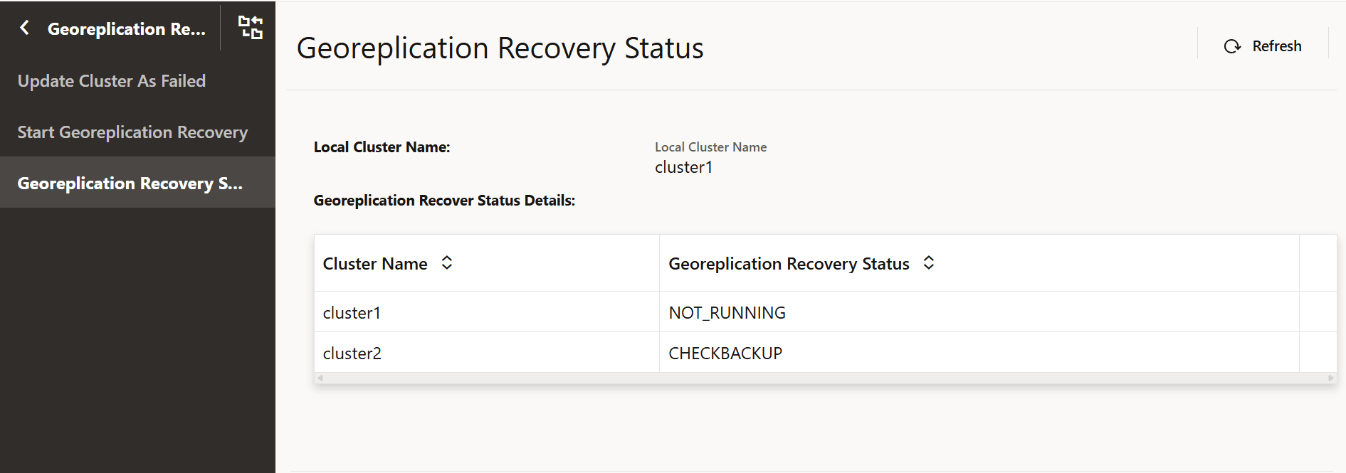Open the Update Cluster As Failed menu item
The height and width of the screenshot is (473, 1346).
tap(112, 81)
